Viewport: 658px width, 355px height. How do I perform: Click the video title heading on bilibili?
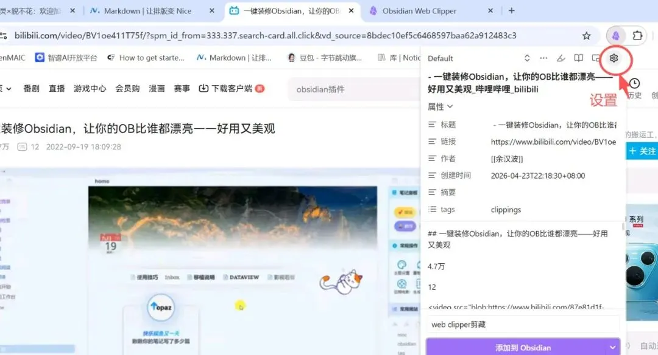[138, 128]
